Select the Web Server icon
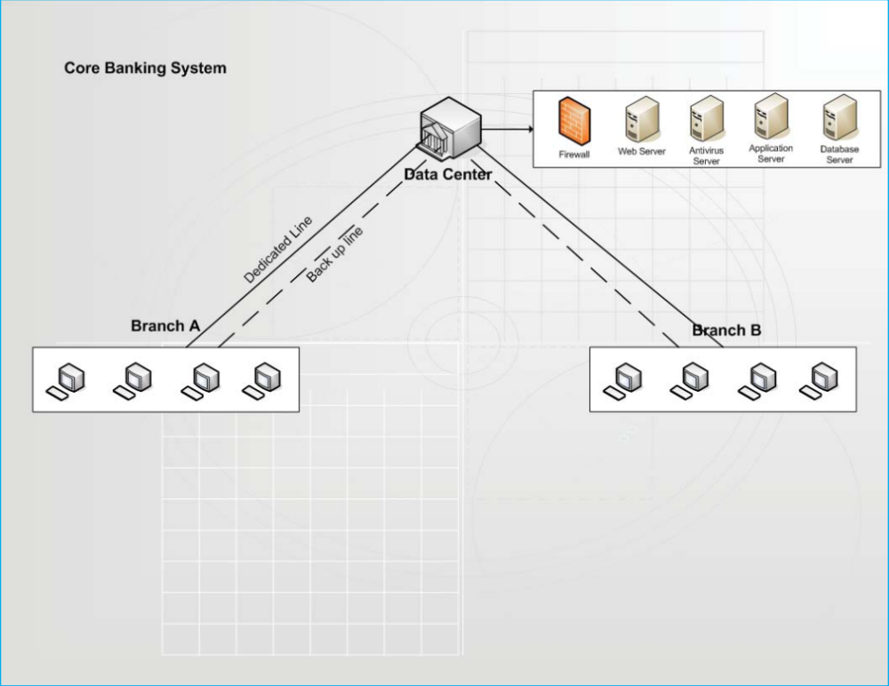889x686 pixels. pos(642,119)
